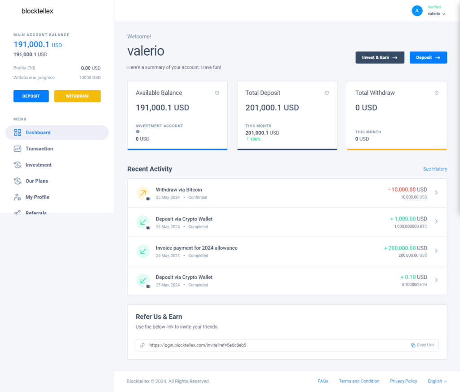Click the Invest & Earn button
This screenshot has width=460, height=392.
[380, 57]
